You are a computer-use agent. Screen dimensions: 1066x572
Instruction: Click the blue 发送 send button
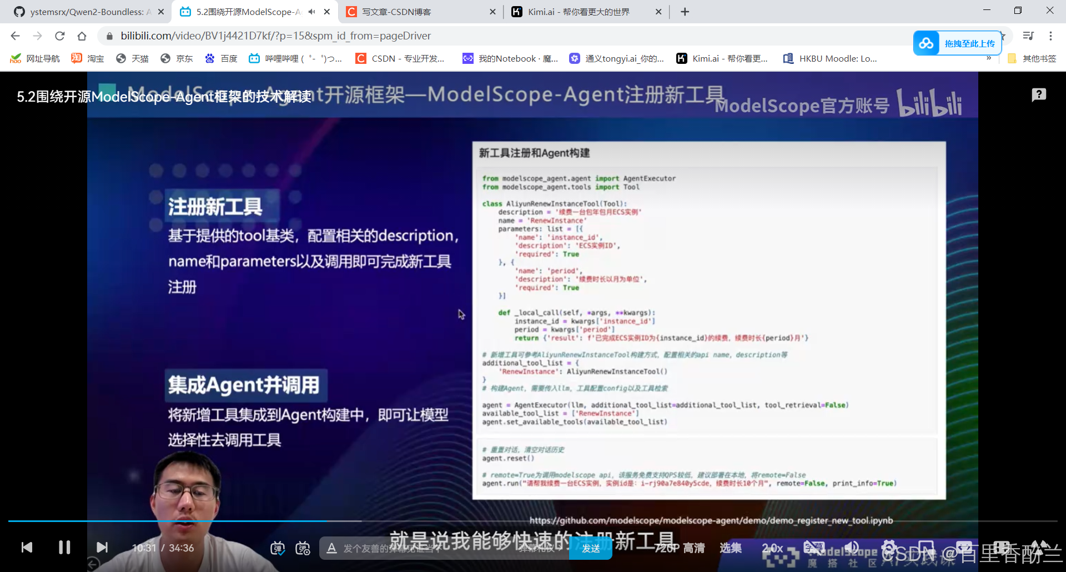point(591,548)
